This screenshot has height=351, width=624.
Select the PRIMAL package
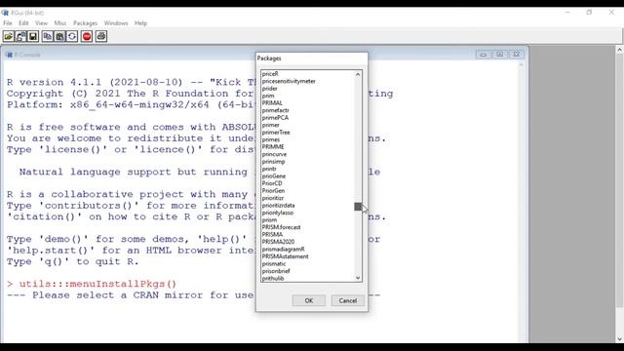click(272, 103)
